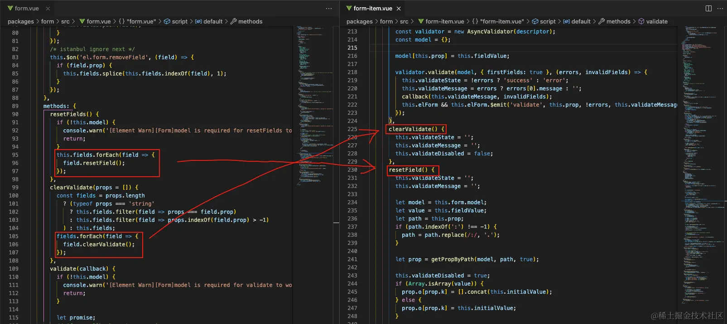
Task: Click the cube icon before 'validate' breadcrumb
Action: pyautogui.click(x=641, y=21)
